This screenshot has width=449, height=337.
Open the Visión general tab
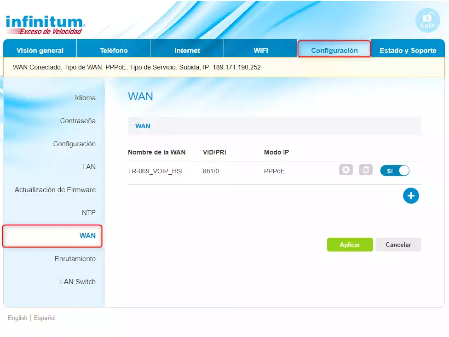(40, 51)
